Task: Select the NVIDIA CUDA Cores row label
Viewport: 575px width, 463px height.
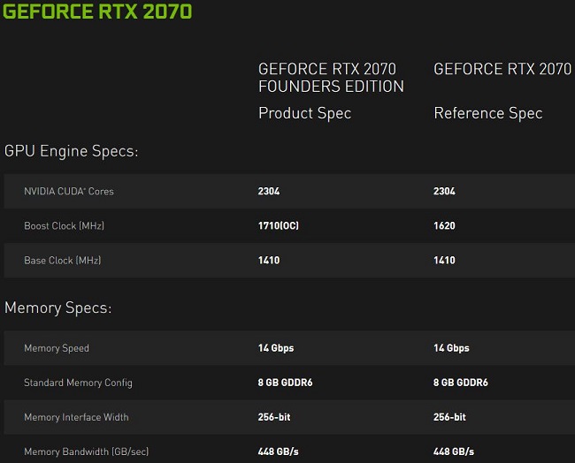Action: [x=69, y=191]
